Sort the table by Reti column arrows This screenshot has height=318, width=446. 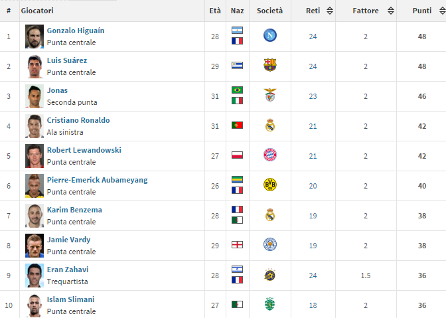(x=330, y=11)
